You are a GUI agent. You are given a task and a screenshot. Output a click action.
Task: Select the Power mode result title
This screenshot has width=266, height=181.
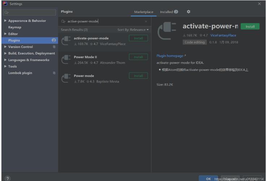pos(84,76)
